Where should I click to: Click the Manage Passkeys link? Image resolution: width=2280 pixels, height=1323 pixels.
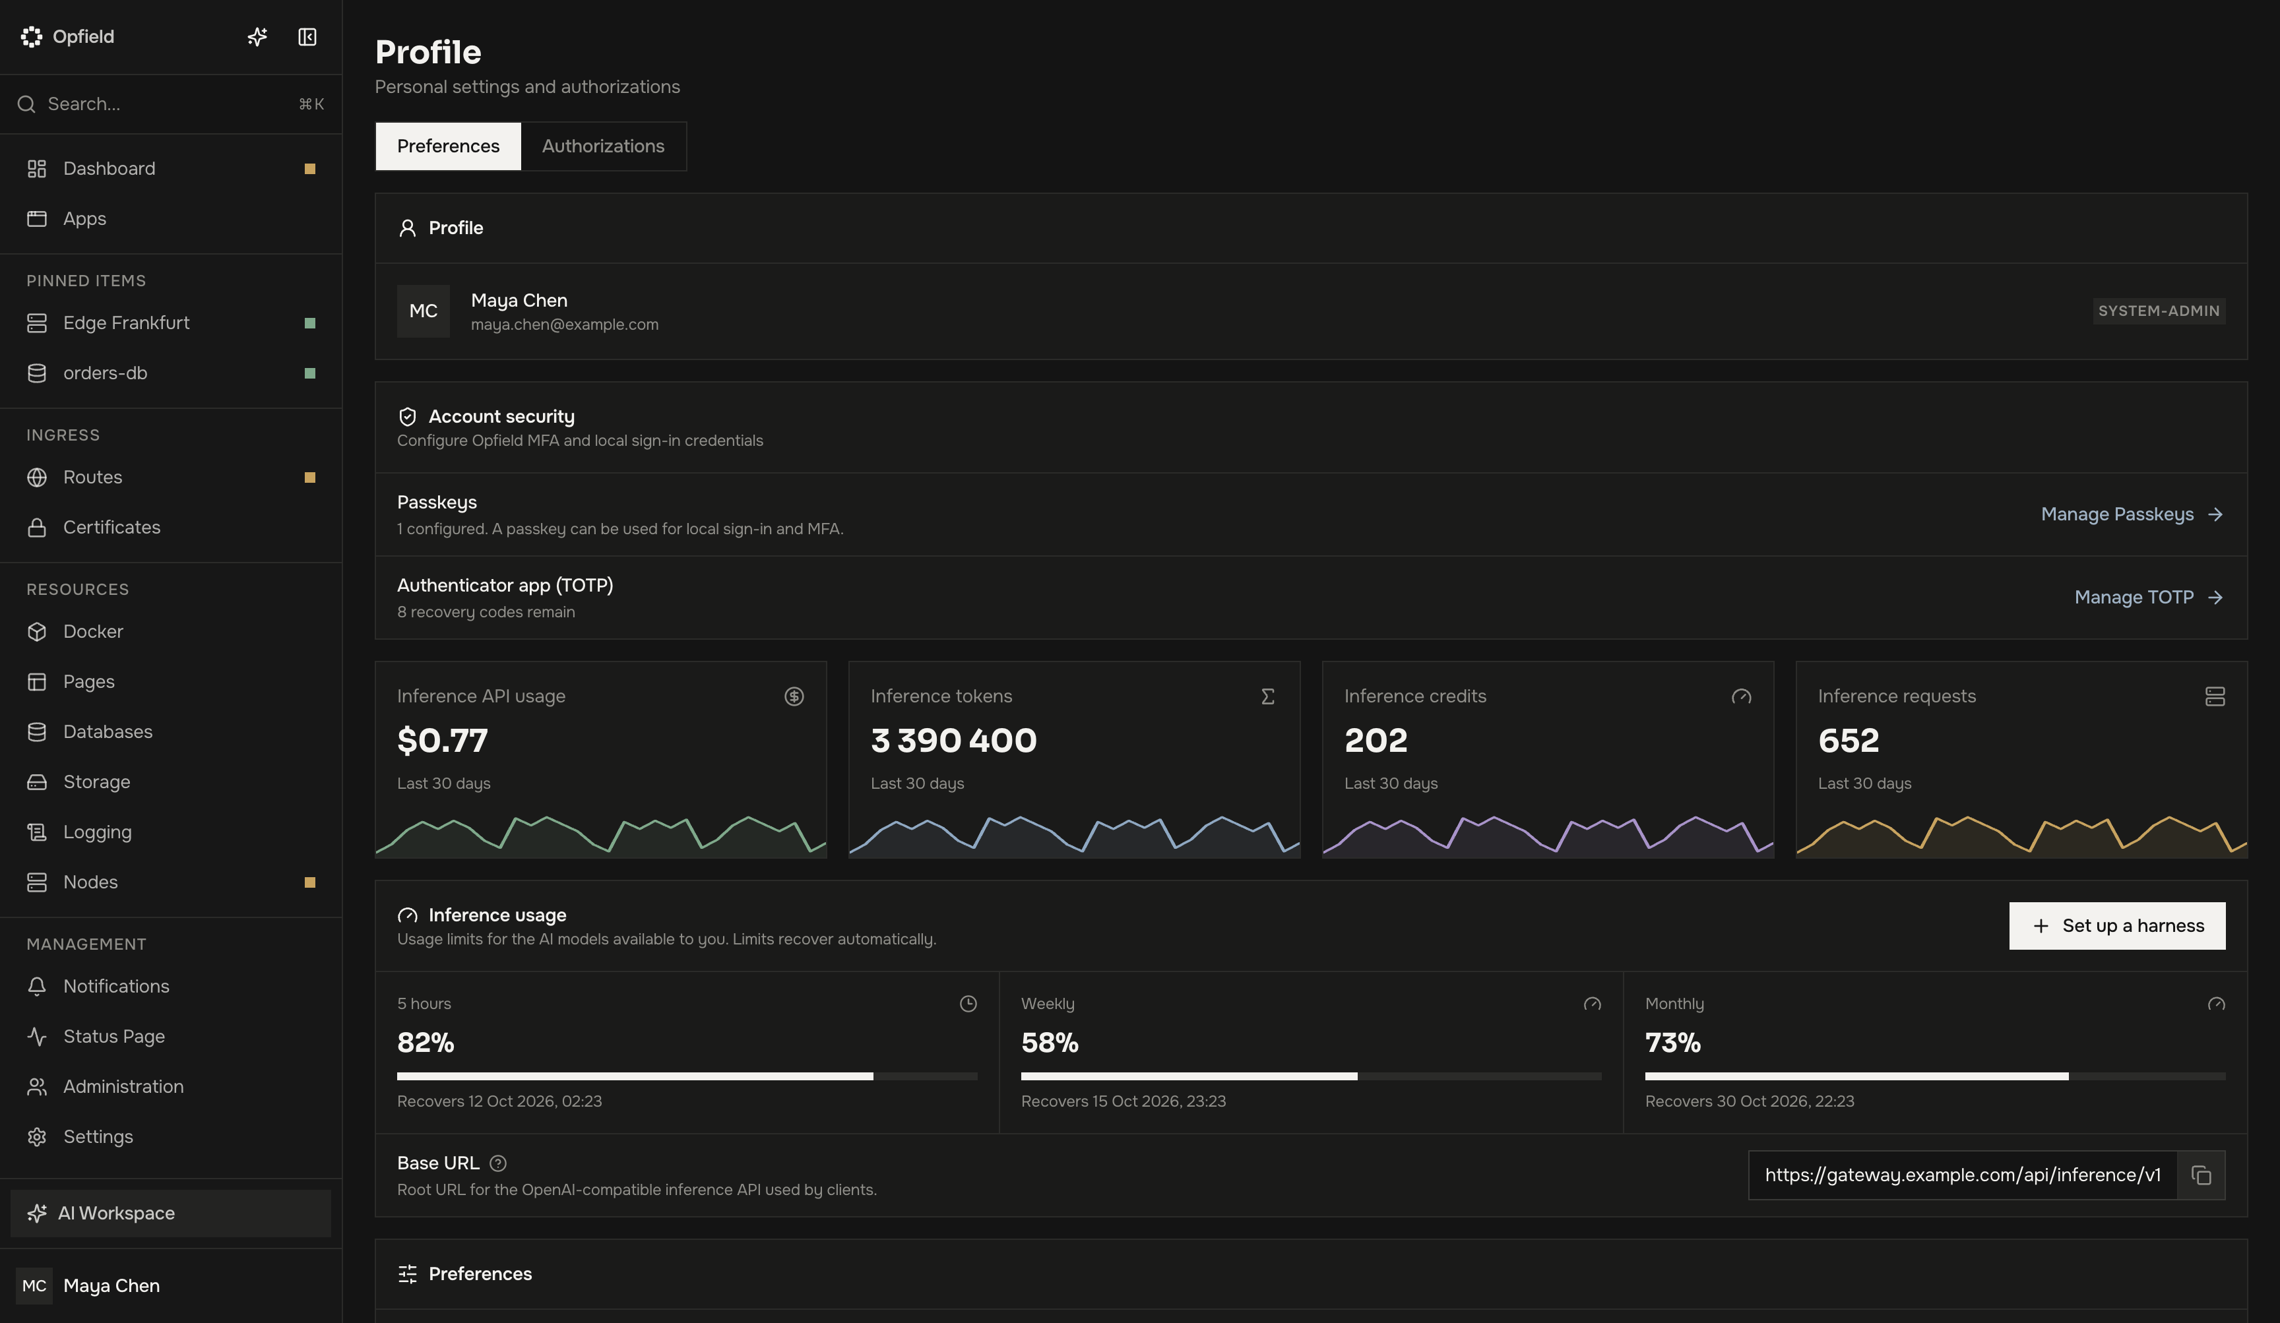pyautogui.click(x=2132, y=514)
